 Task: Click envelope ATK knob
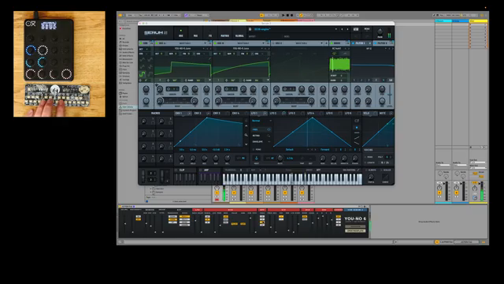click(x=182, y=158)
